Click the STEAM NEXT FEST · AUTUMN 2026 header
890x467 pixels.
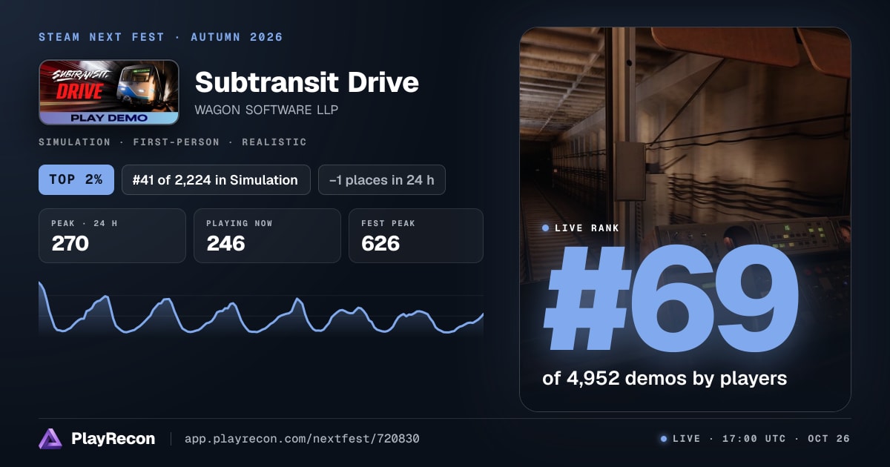161,37
